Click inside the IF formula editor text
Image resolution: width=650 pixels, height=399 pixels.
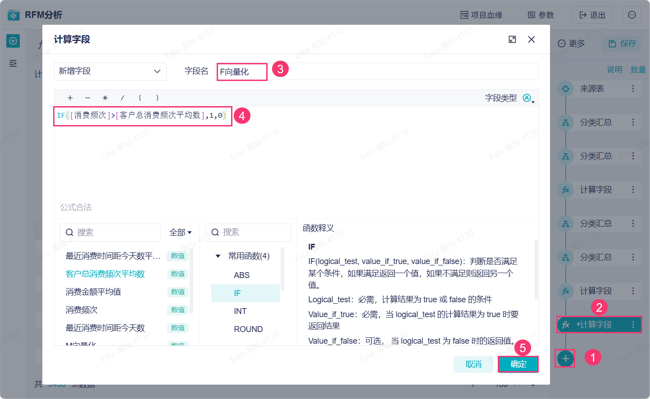[x=142, y=116]
